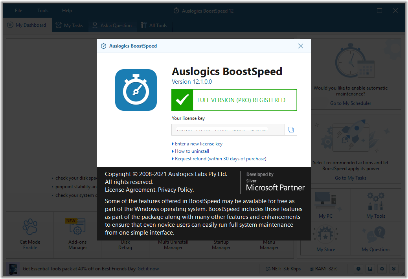Switch to the My Dashboard tab
Screen dimensions: 408x279
tap(27, 25)
